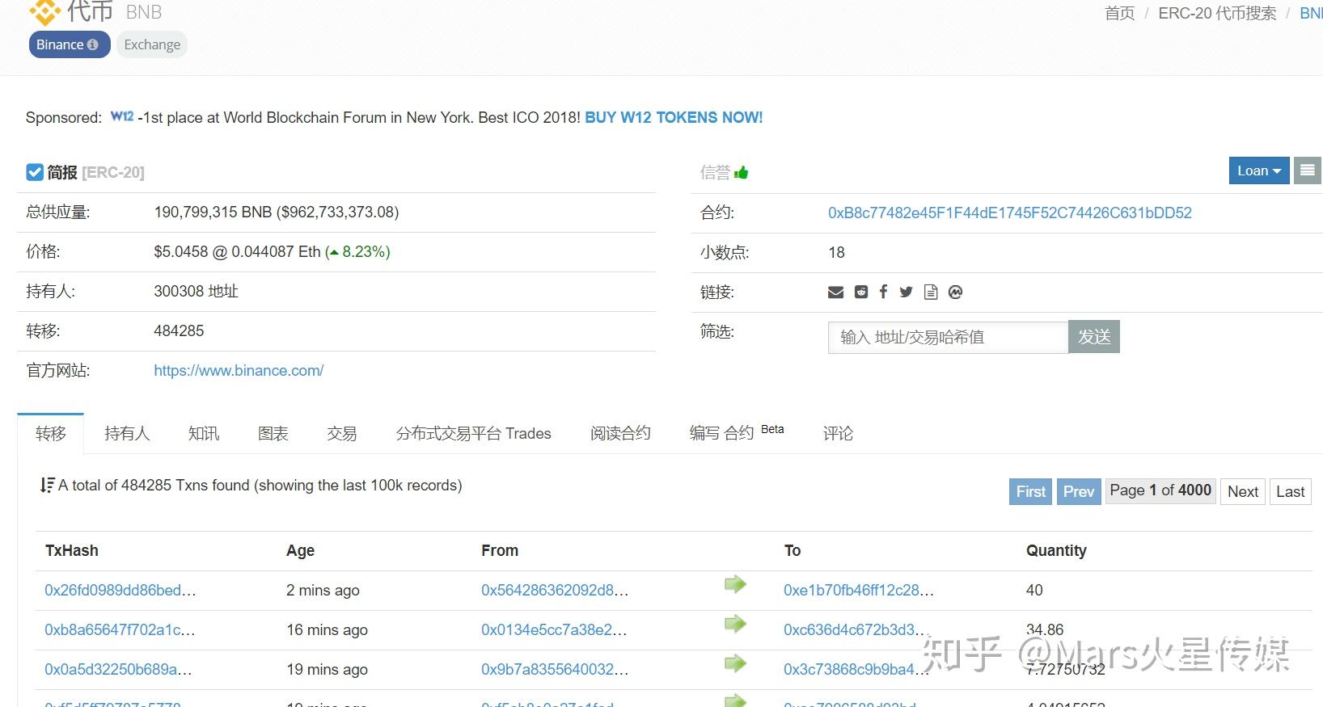Screen dimensions: 1323x707
Task: Go to Next page of transfers
Action: (x=1242, y=491)
